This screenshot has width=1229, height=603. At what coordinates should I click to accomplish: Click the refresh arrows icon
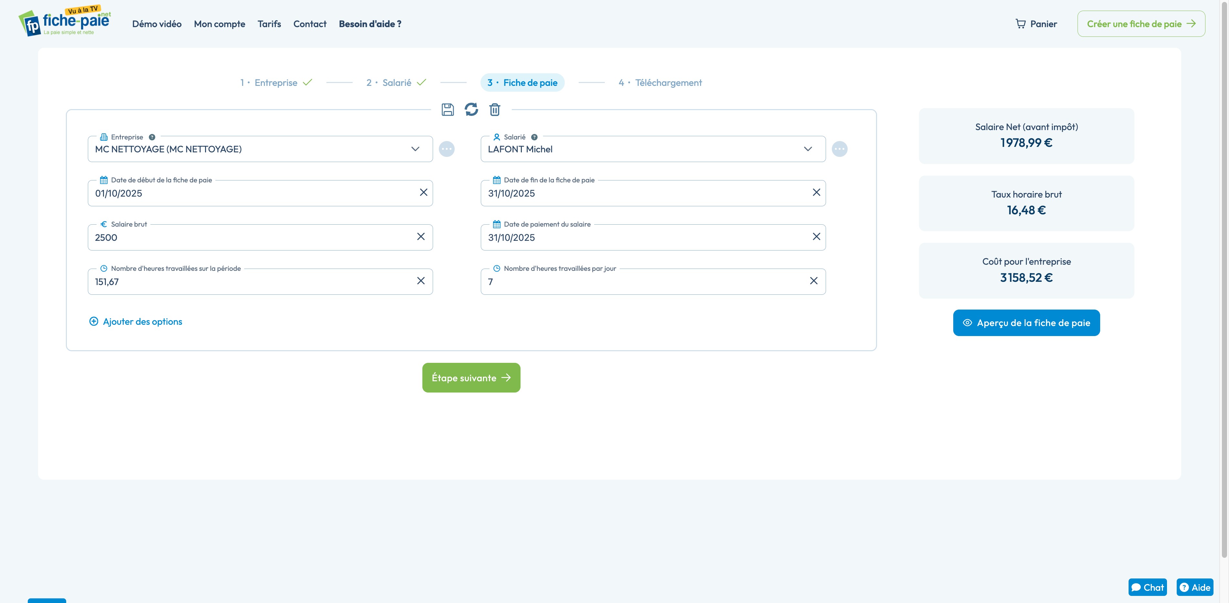[471, 110]
